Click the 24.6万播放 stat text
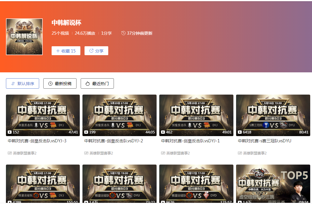The height and width of the screenshot is (204, 312). 85,33
